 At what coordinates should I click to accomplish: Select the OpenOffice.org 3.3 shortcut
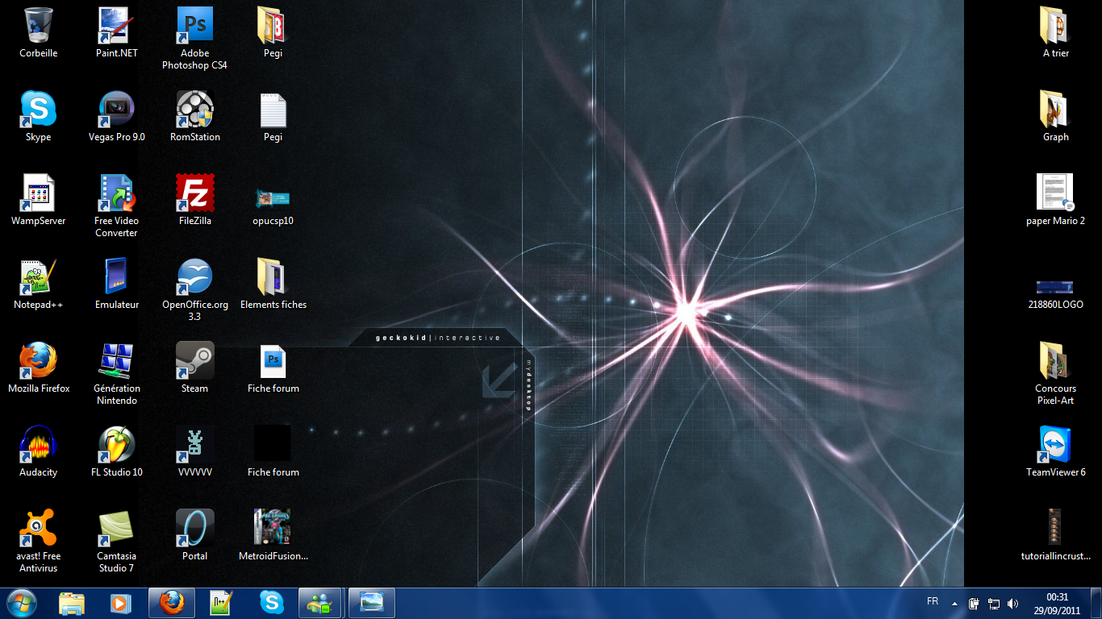point(194,277)
